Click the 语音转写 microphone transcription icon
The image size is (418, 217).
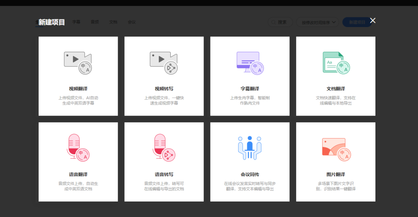[x=164, y=147]
